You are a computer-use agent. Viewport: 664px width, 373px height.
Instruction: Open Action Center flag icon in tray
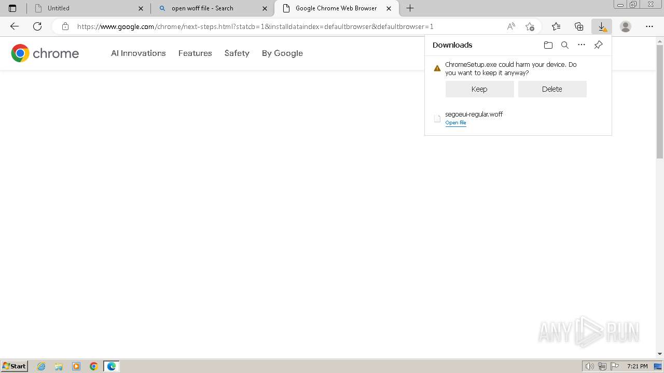pos(615,366)
